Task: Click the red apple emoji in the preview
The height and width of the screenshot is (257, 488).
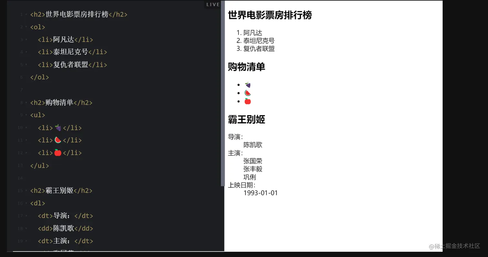Action: [x=248, y=101]
